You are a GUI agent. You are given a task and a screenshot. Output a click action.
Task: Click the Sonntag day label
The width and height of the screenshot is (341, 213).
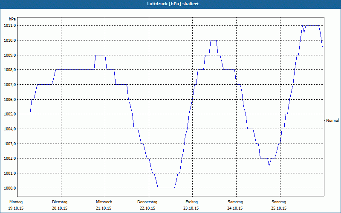coord(279,202)
